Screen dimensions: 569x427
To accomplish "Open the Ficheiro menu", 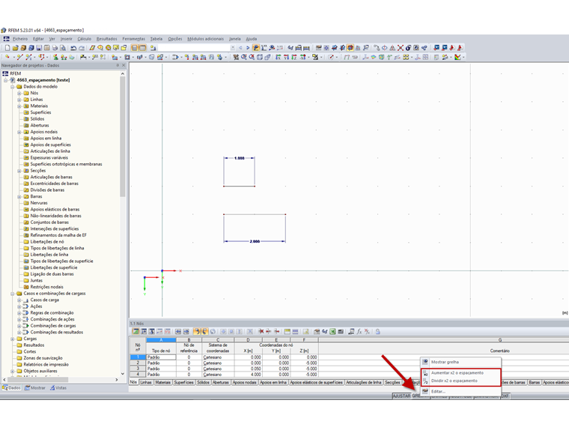I will 20,39.
